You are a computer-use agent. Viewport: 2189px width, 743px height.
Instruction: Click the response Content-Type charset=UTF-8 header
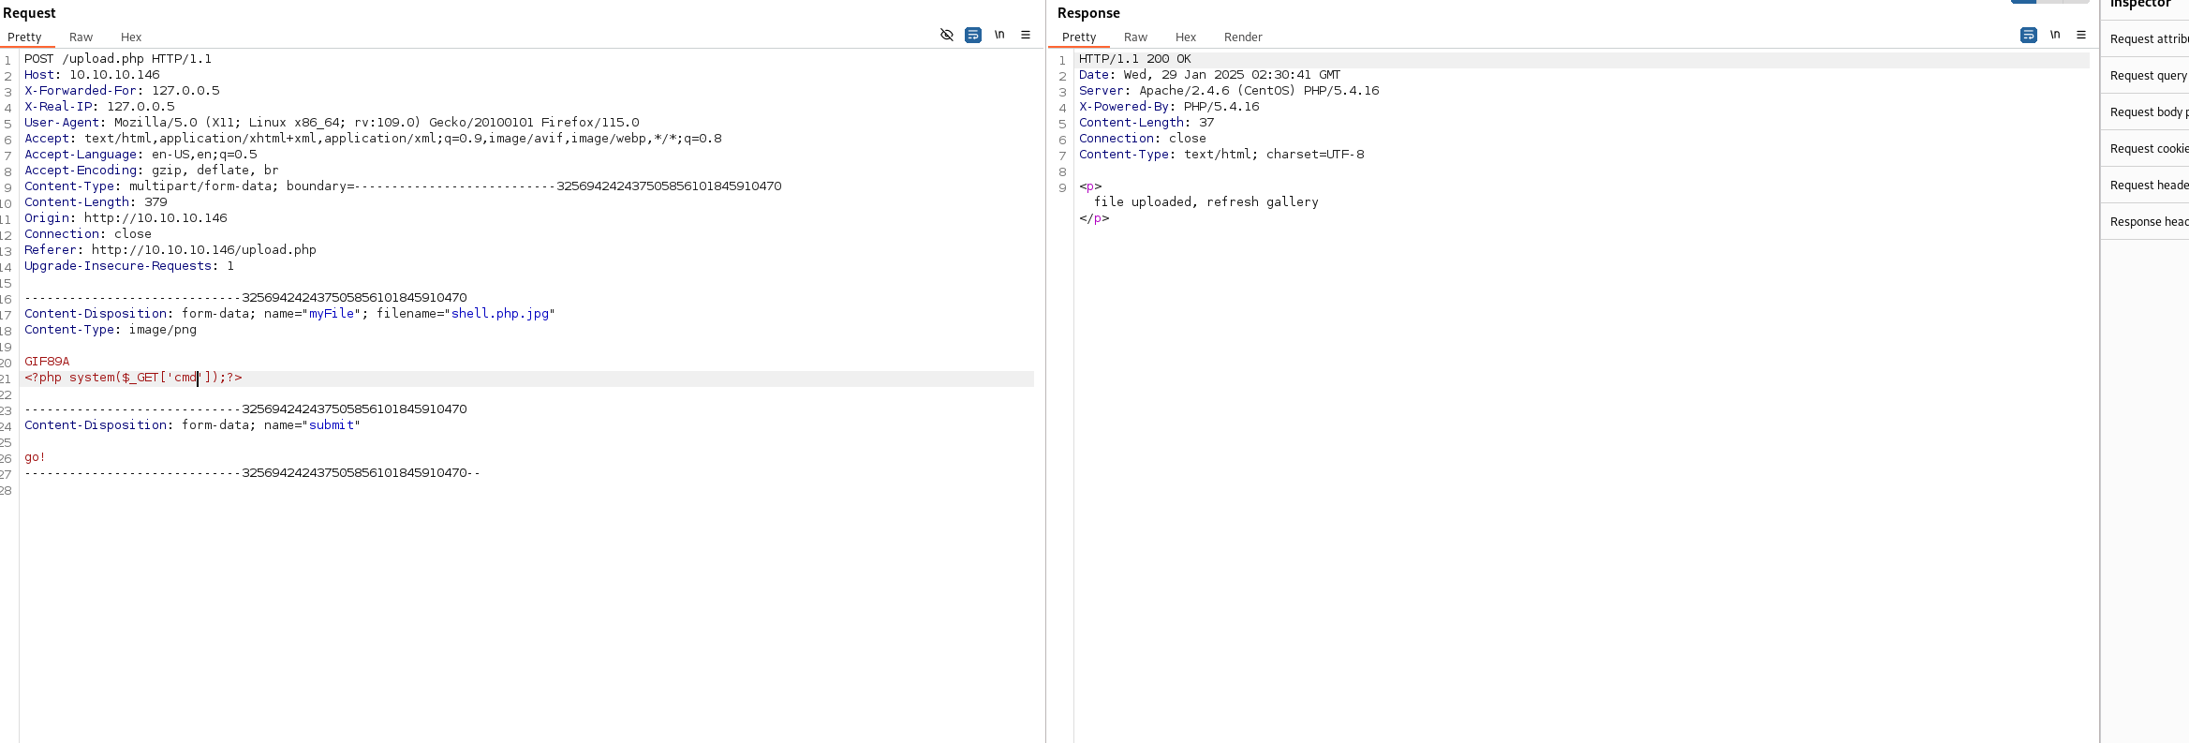1221,155
